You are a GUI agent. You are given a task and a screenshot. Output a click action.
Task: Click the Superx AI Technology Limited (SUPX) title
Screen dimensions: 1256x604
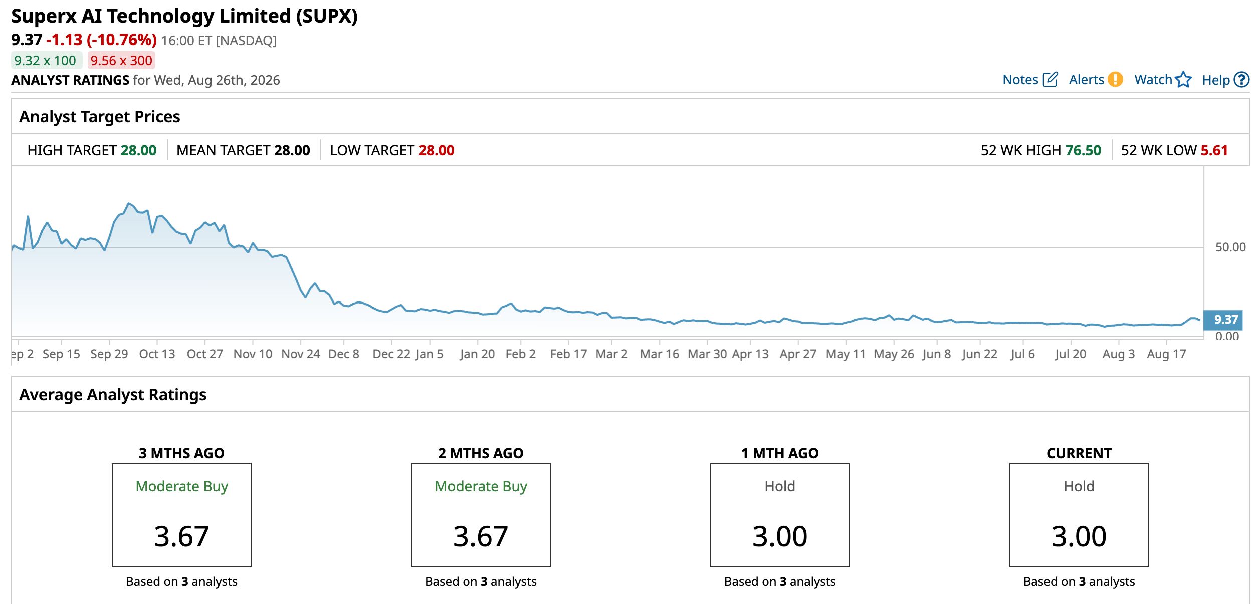tap(184, 16)
